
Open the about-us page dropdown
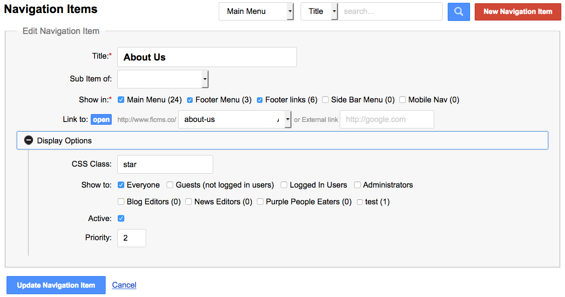tap(235, 120)
